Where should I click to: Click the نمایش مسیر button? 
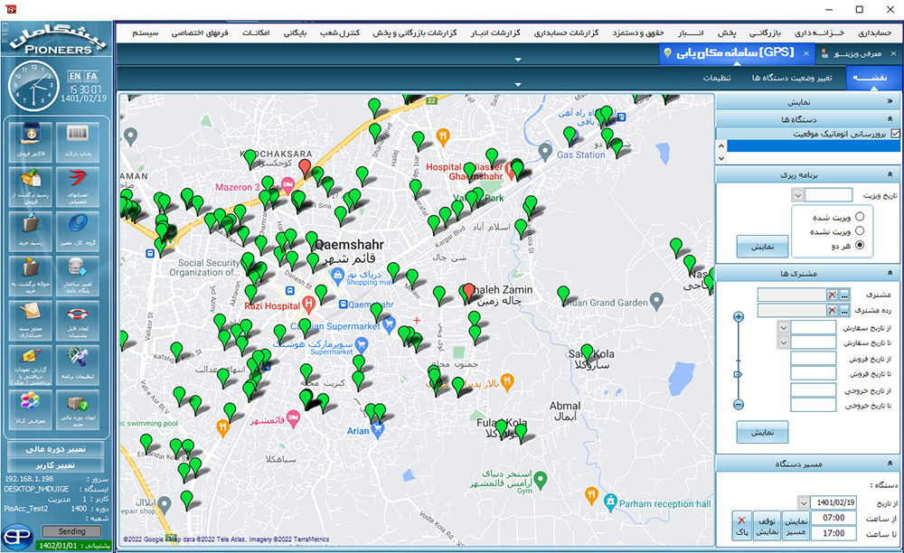click(x=796, y=526)
